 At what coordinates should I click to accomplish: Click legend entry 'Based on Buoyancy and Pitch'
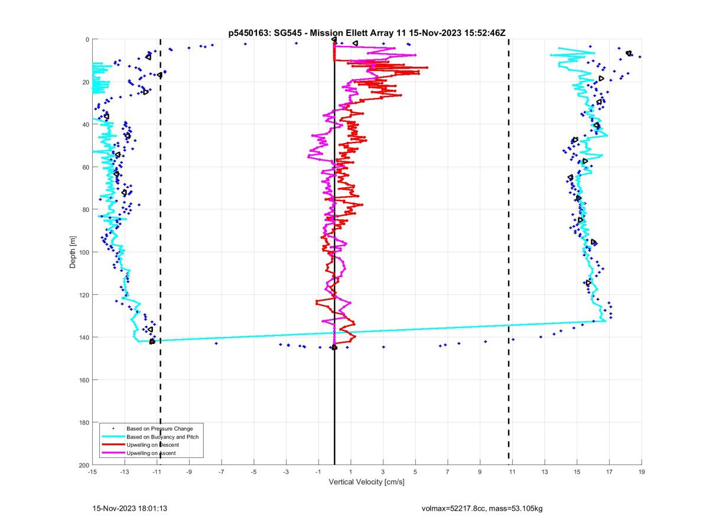pos(162,437)
